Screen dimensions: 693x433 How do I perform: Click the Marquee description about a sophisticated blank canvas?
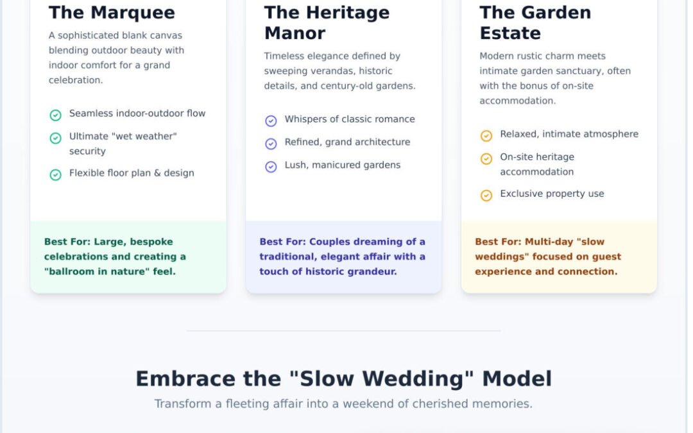point(117,58)
